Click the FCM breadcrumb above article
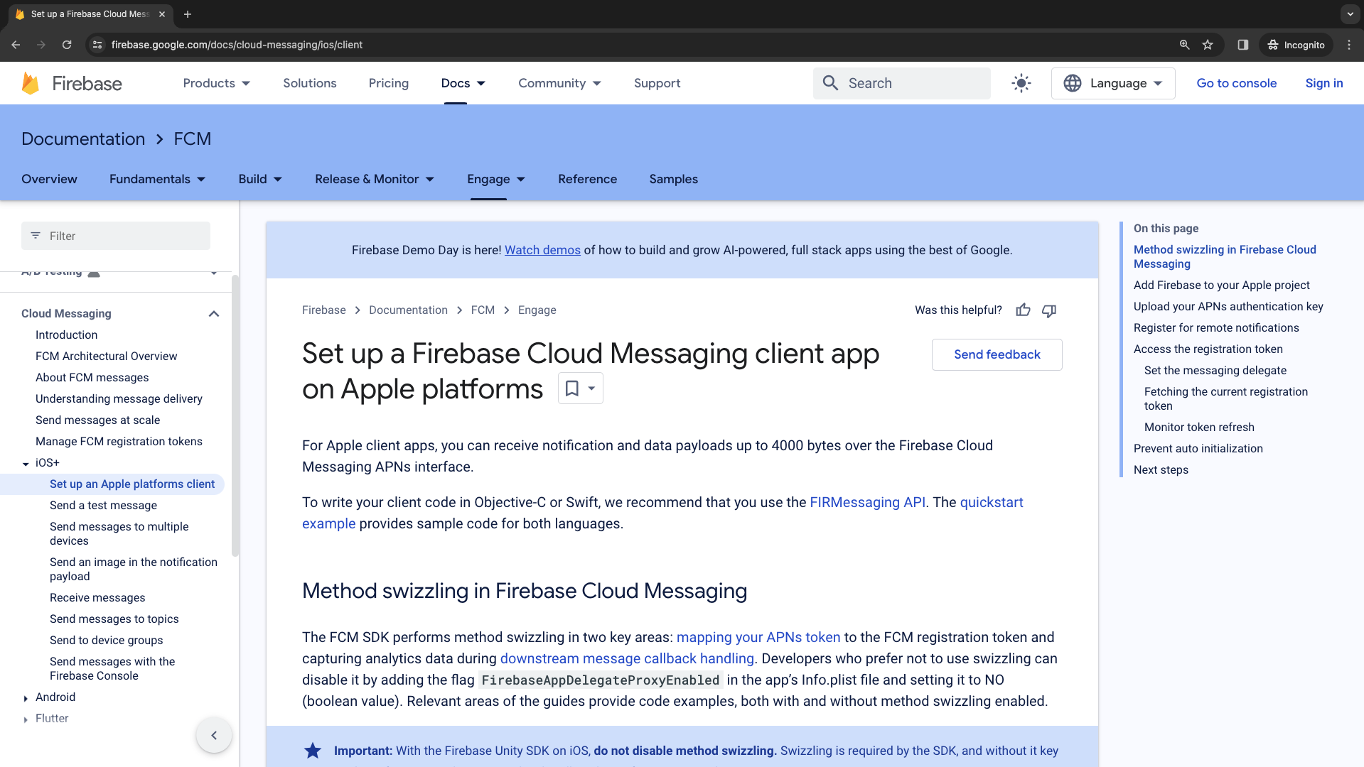This screenshot has width=1364, height=767. coord(483,310)
